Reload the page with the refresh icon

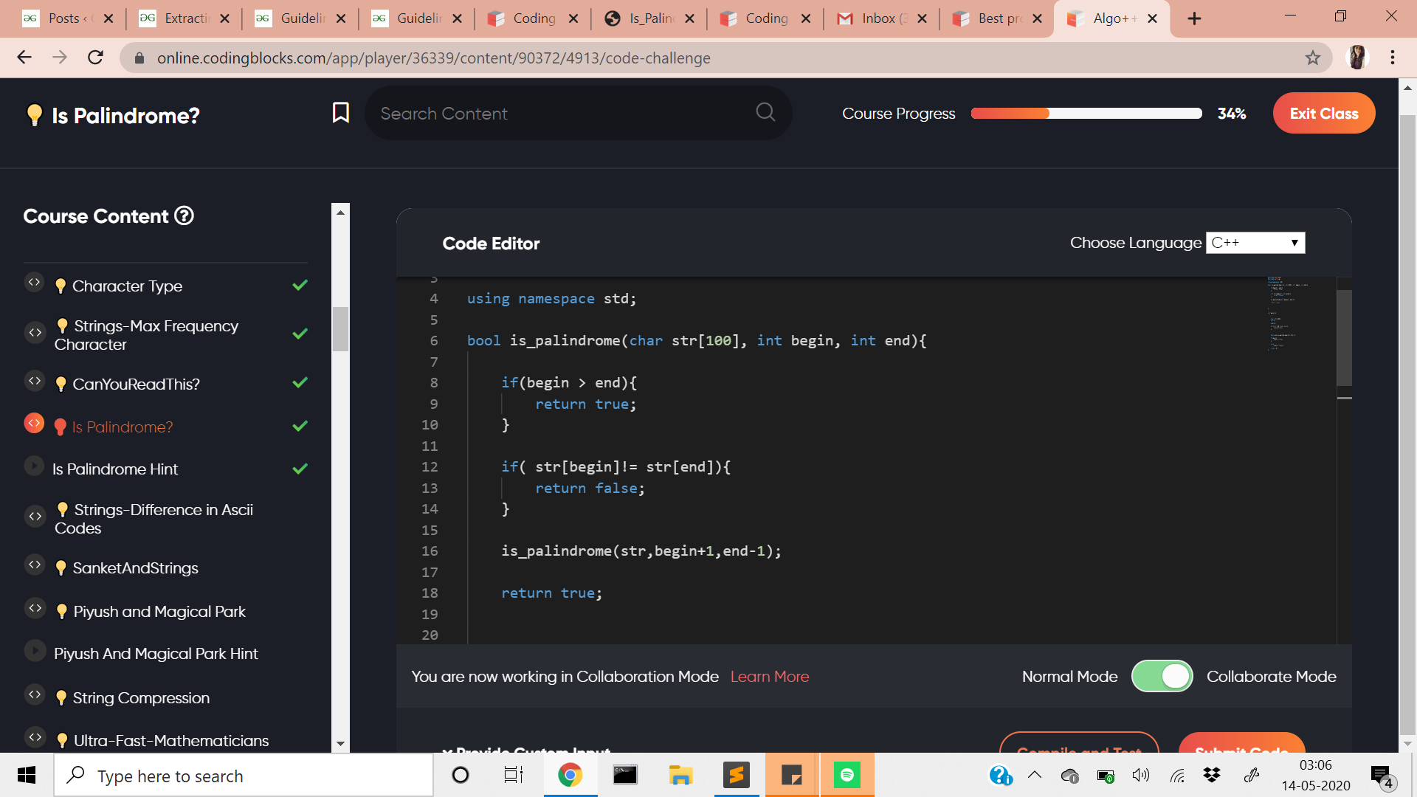tap(95, 58)
